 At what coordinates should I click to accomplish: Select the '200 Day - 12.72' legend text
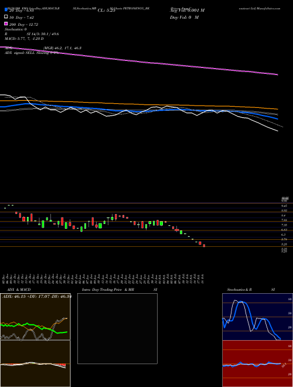tap(23, 25)
